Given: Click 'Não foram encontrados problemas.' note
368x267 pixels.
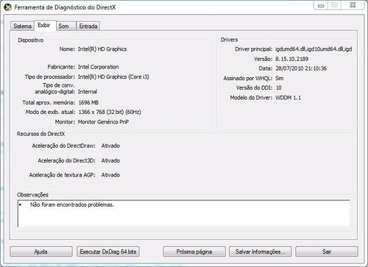Looking at the screenshot, I should (x=72, y=204).
